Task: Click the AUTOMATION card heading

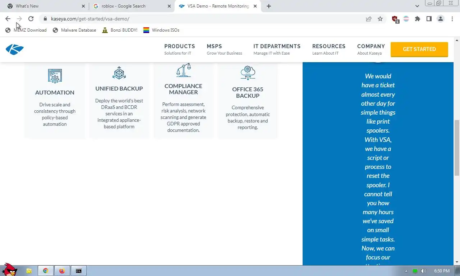Action: [x=55, y=92]
